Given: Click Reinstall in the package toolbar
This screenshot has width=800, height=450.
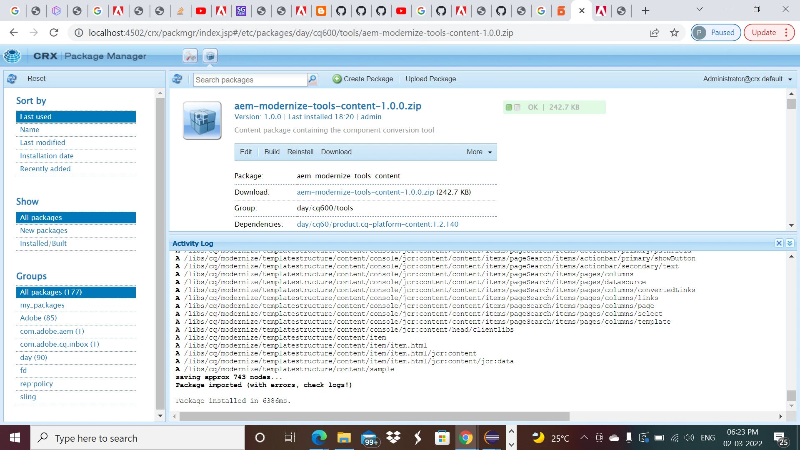Looking at the screenshot, I should click(300, 152).
